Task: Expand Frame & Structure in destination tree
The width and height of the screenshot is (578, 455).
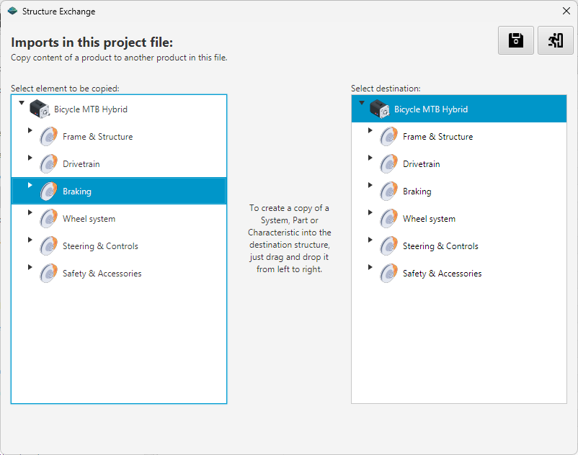Action: pos(370,130)
